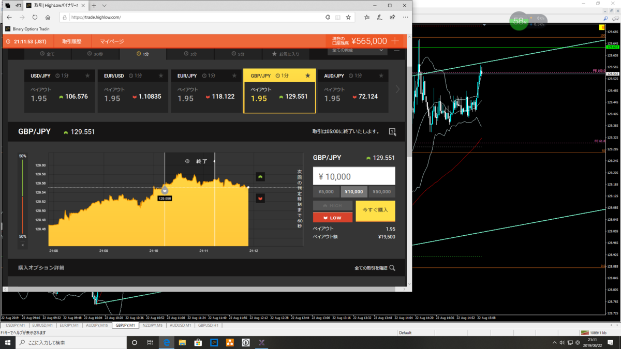Open the 取引履歴 trade history link
The height and width of the screenshot is (349, 621).
(x=72, y=41)
